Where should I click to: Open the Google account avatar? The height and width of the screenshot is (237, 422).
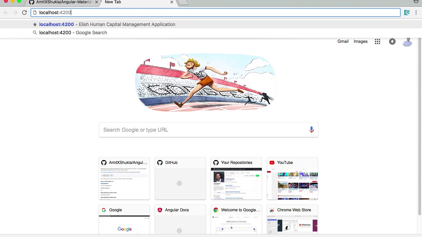[407, 41]
